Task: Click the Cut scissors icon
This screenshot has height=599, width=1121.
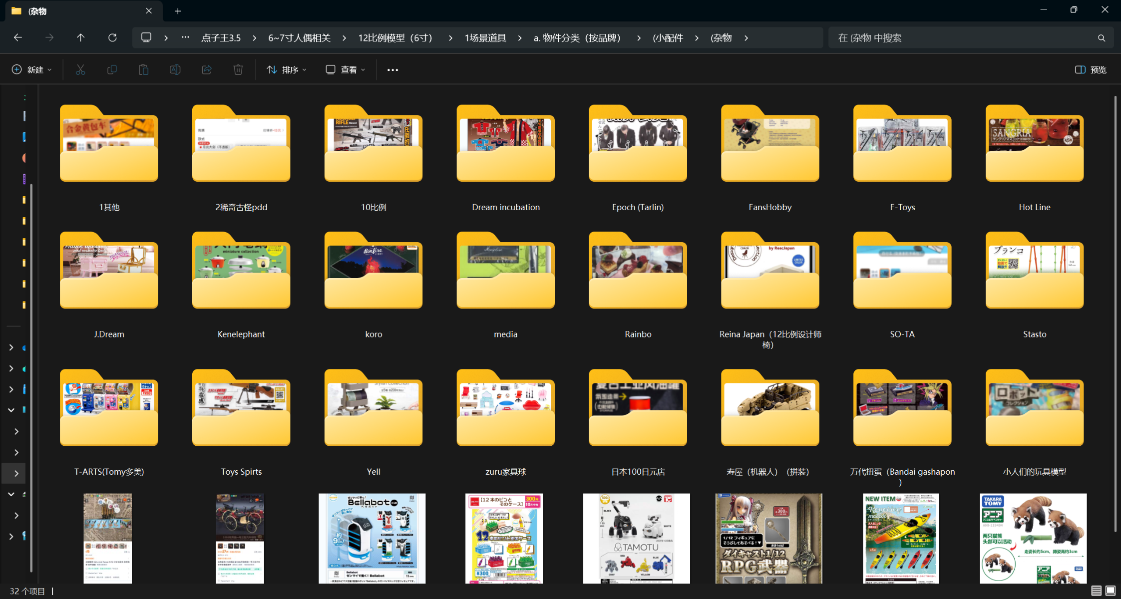Action: coord(80,69)
